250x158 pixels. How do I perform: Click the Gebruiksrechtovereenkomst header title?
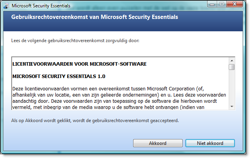pos(94,17)
